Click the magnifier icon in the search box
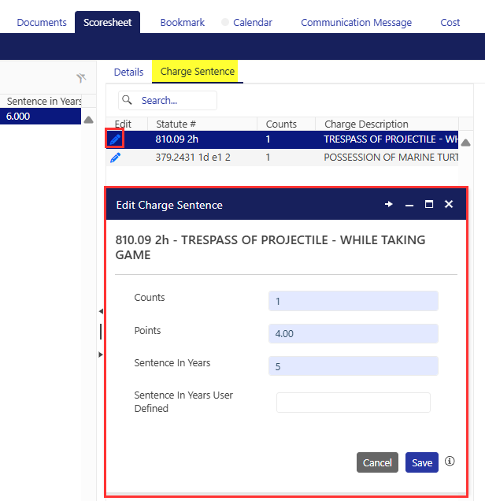This screenshot has height=501, width=485. 128,101
